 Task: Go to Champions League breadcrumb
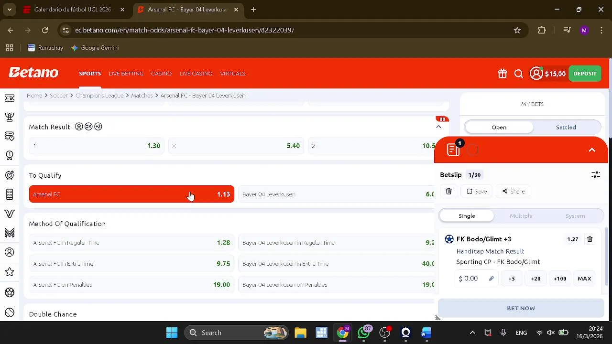(99, 96)
